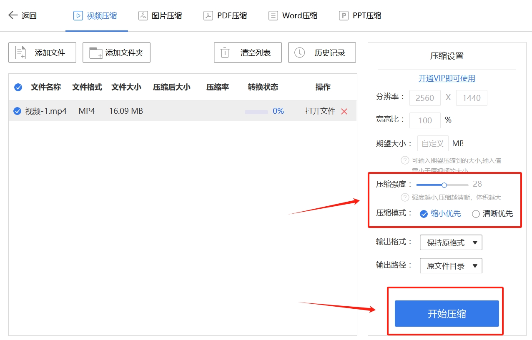Click the 返回 back arrow
This screenshot has width=532, height=340.
click(13, 15)
